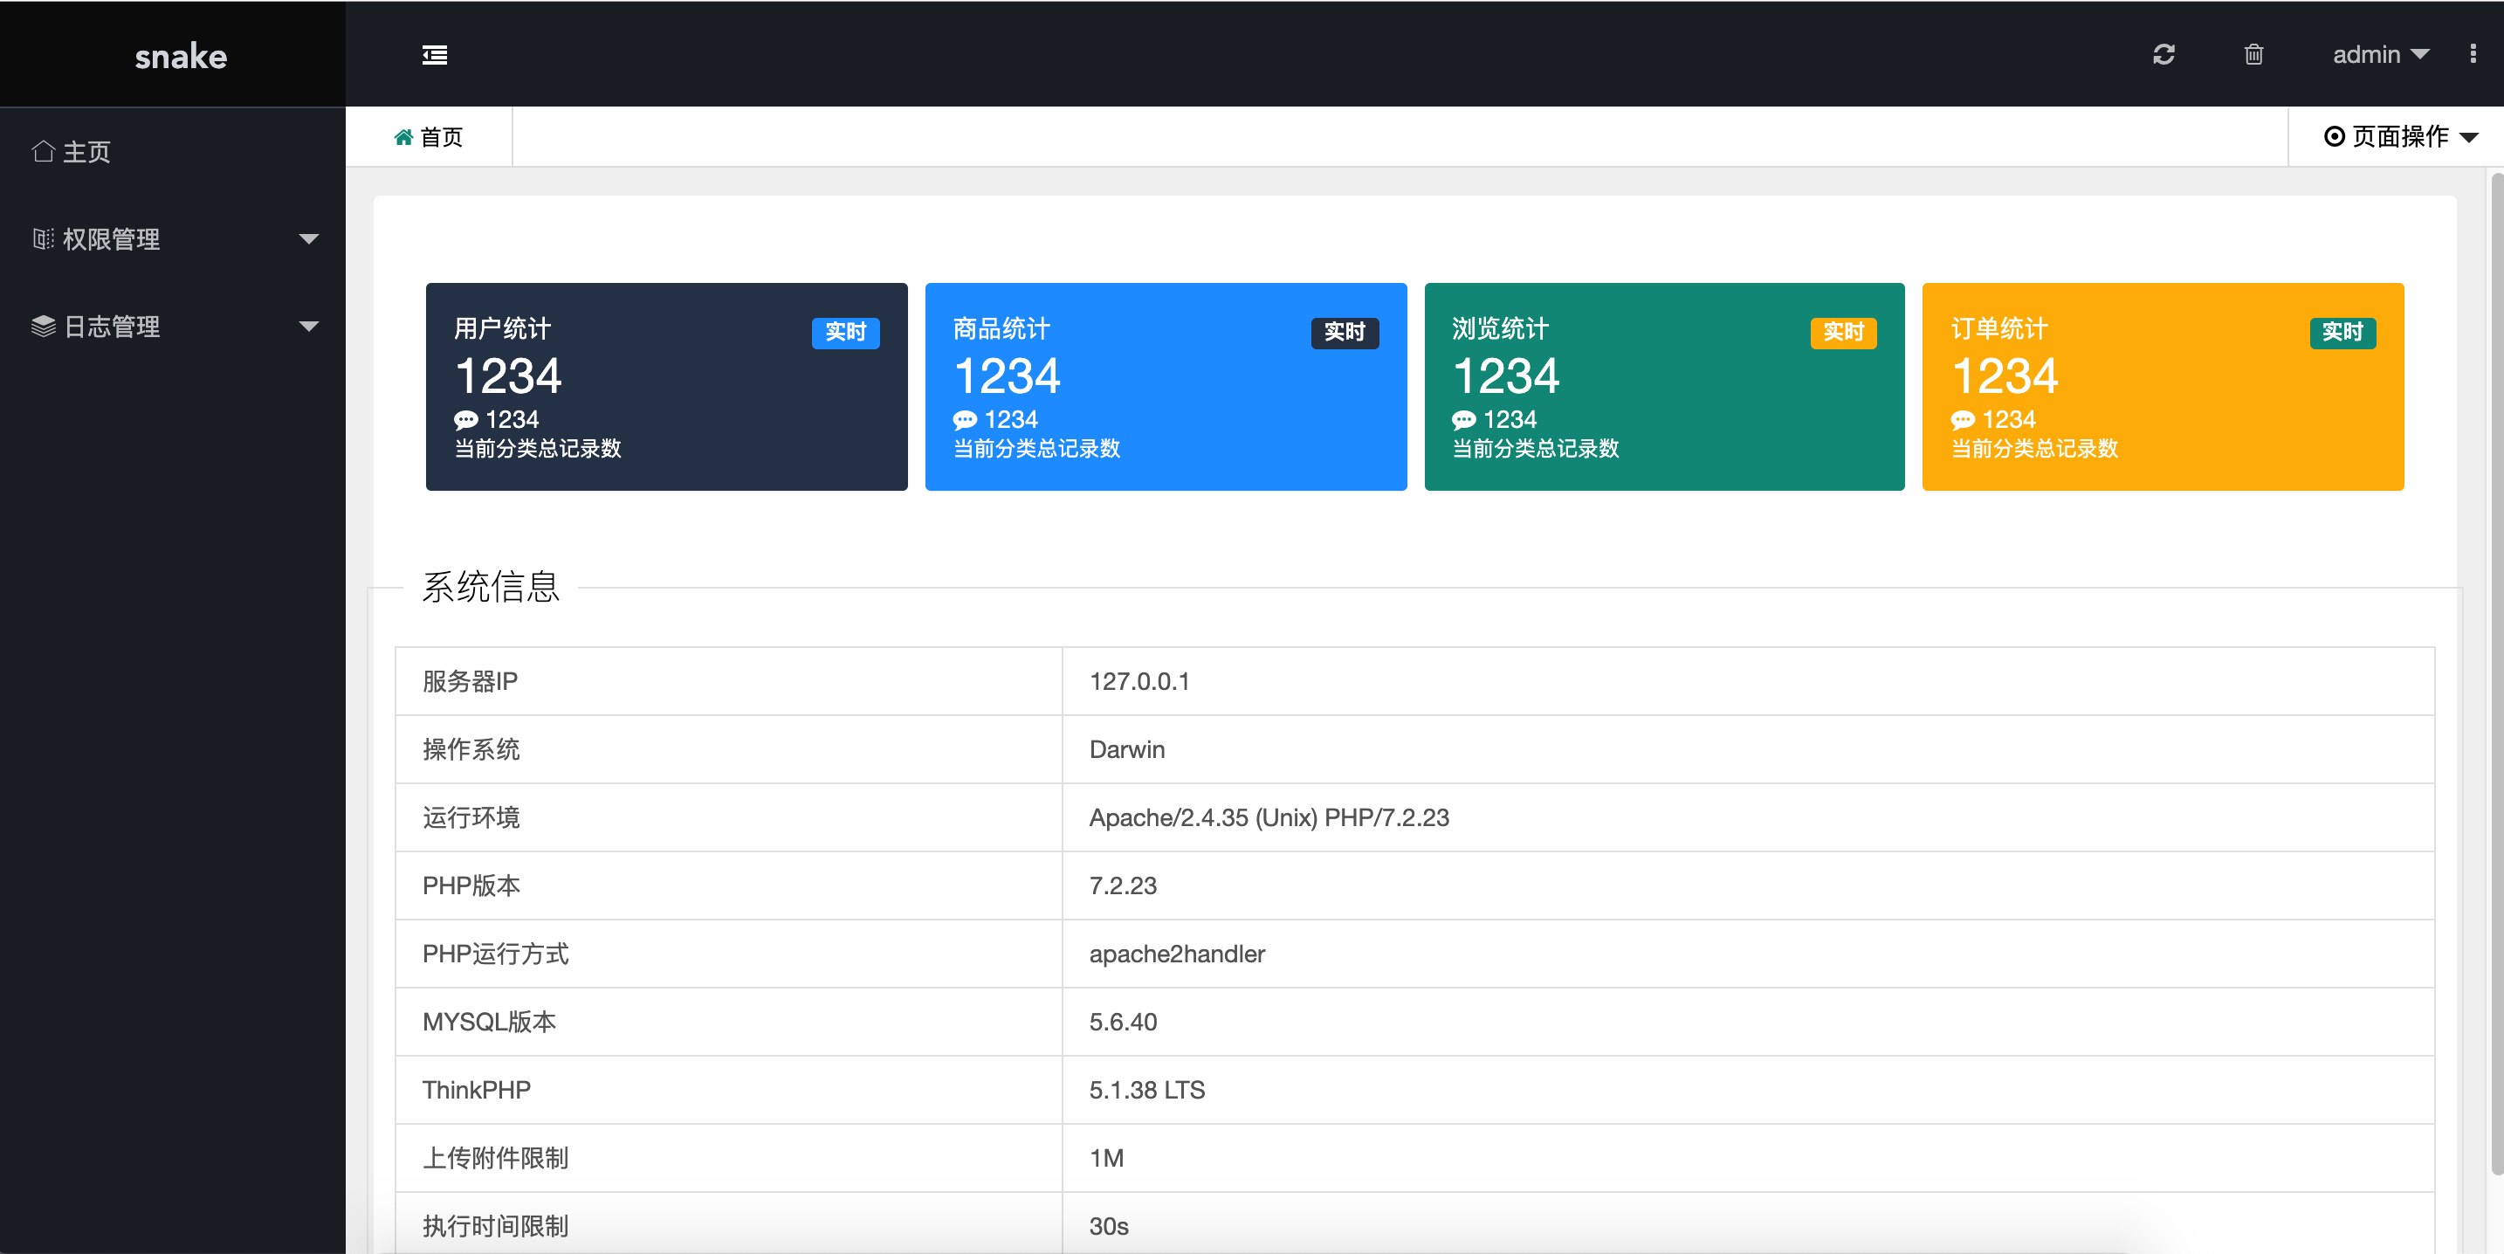The width and height of the screenshot is (2504, 1254).
Task: Select the 首页 tab
Action: [x=429, y=137]
